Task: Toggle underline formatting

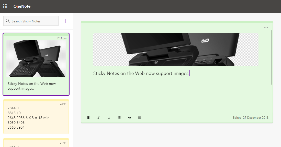Action: 109,117
